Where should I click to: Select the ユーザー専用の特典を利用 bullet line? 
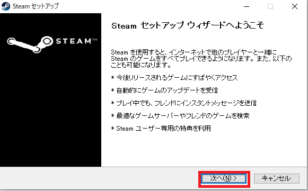[x=161, y=129]
